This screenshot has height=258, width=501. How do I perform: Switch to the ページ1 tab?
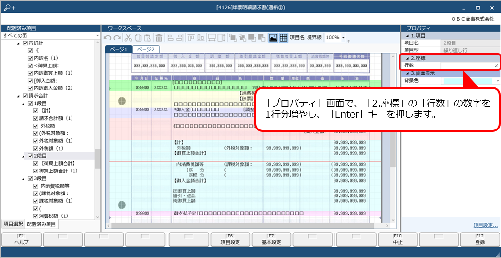119,49
